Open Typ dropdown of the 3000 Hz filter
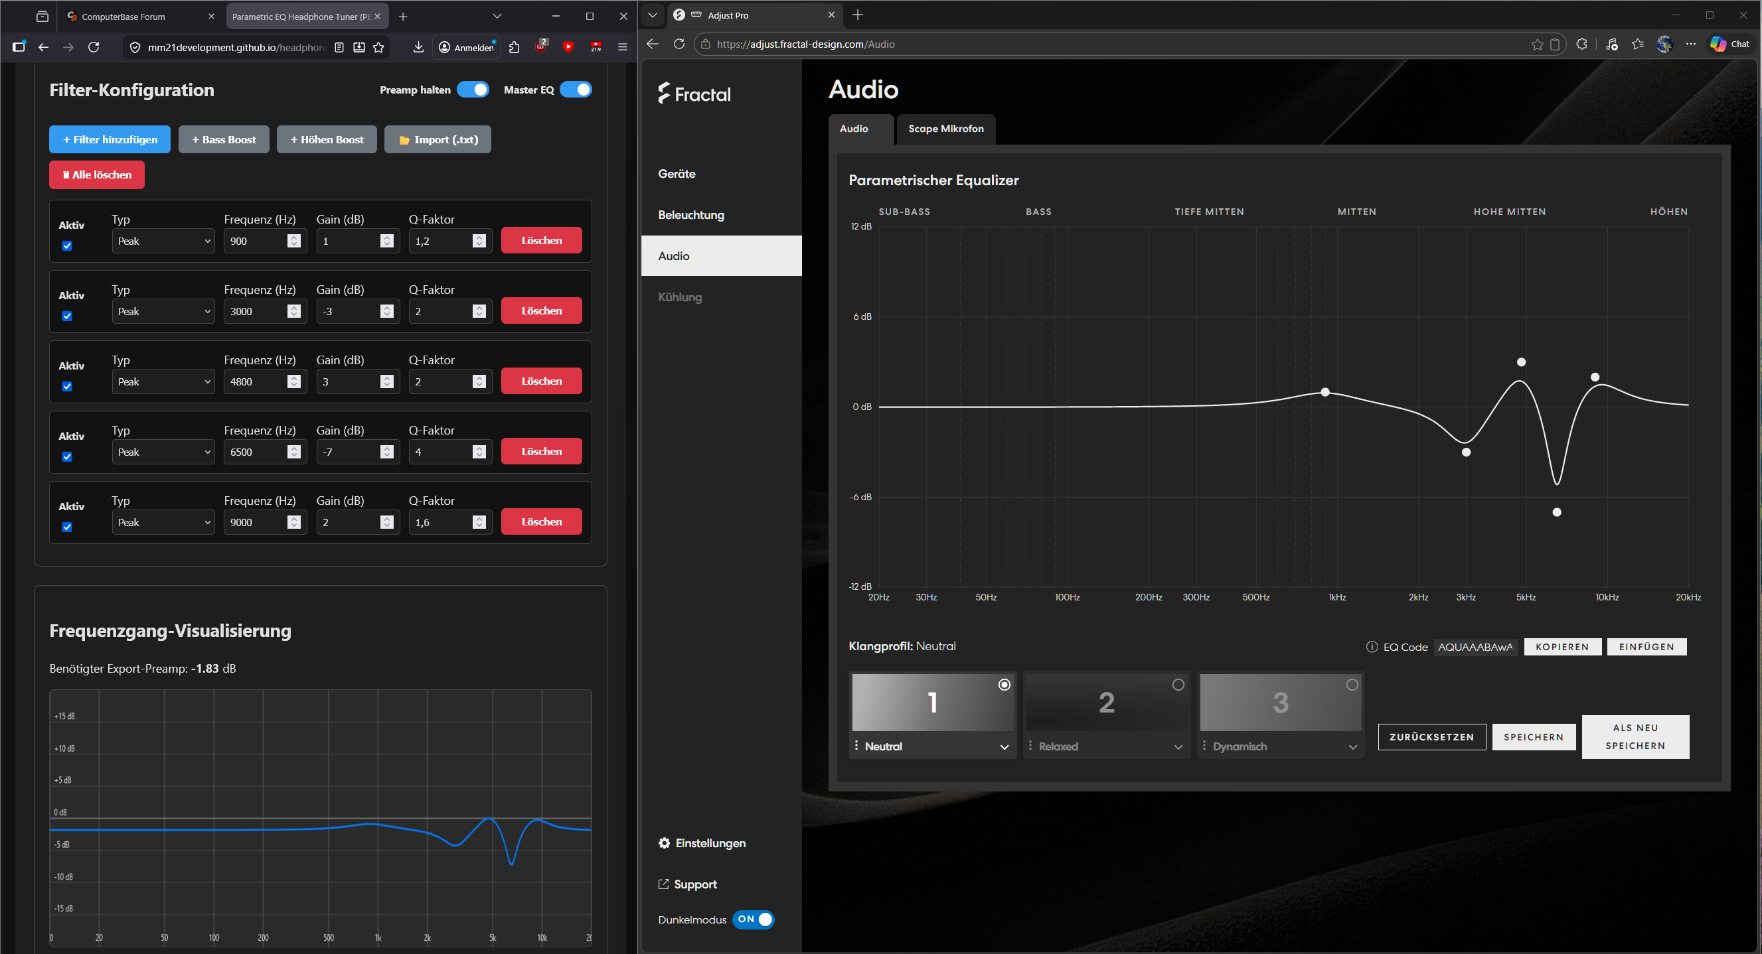1762x954 pixels. coord(163,312)
